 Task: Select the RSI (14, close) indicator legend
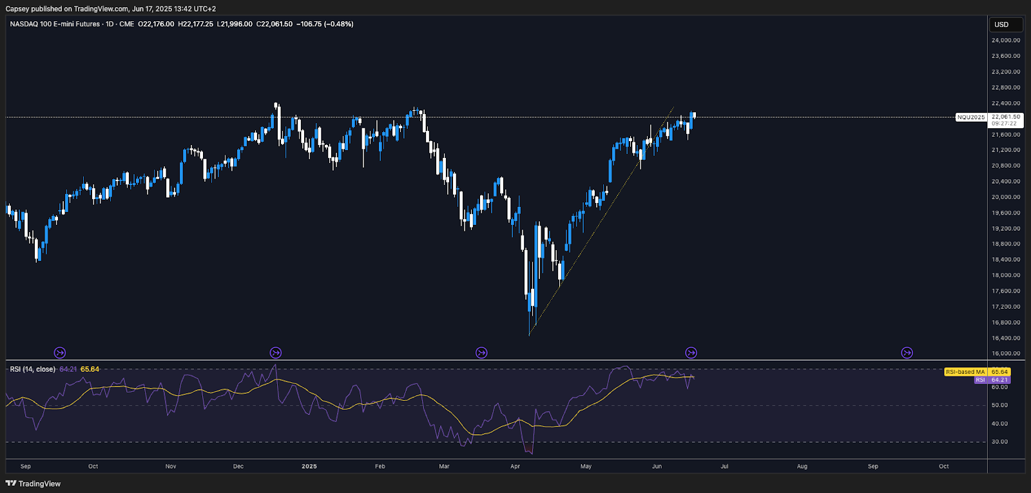click(32, 369)
